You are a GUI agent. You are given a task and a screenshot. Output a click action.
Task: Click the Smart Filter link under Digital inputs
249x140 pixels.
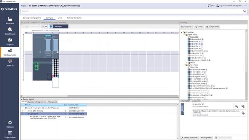point(194,37)
